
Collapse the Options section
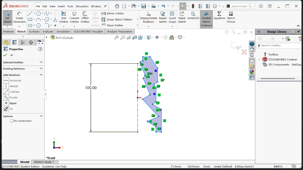click(41, 116)
